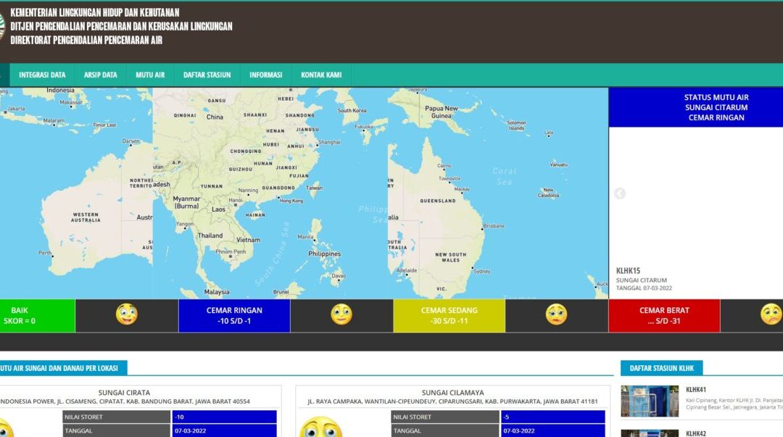Screen dimensions: 783x437
Task: Click Sungai Cilamaya address line
Action: [x=452, y=401]
